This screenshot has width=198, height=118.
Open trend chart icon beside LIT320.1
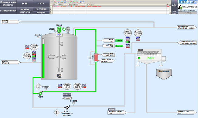[x=27, y=47]
